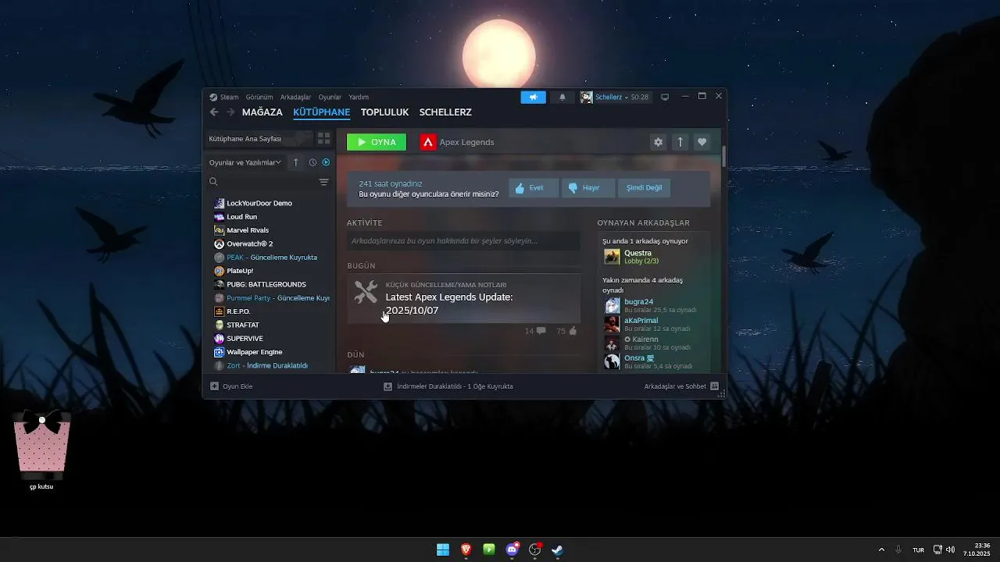Go forward with the right arrow

coord(230,112)
